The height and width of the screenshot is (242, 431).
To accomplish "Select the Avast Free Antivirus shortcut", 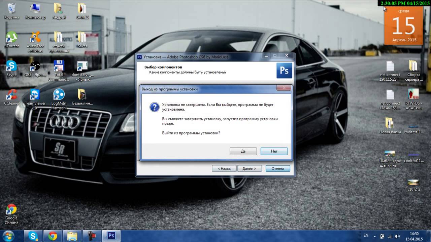I will pos(35,42).
